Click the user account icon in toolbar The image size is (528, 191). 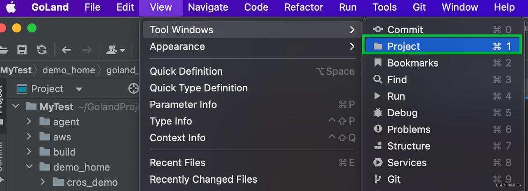pos(115,50)
